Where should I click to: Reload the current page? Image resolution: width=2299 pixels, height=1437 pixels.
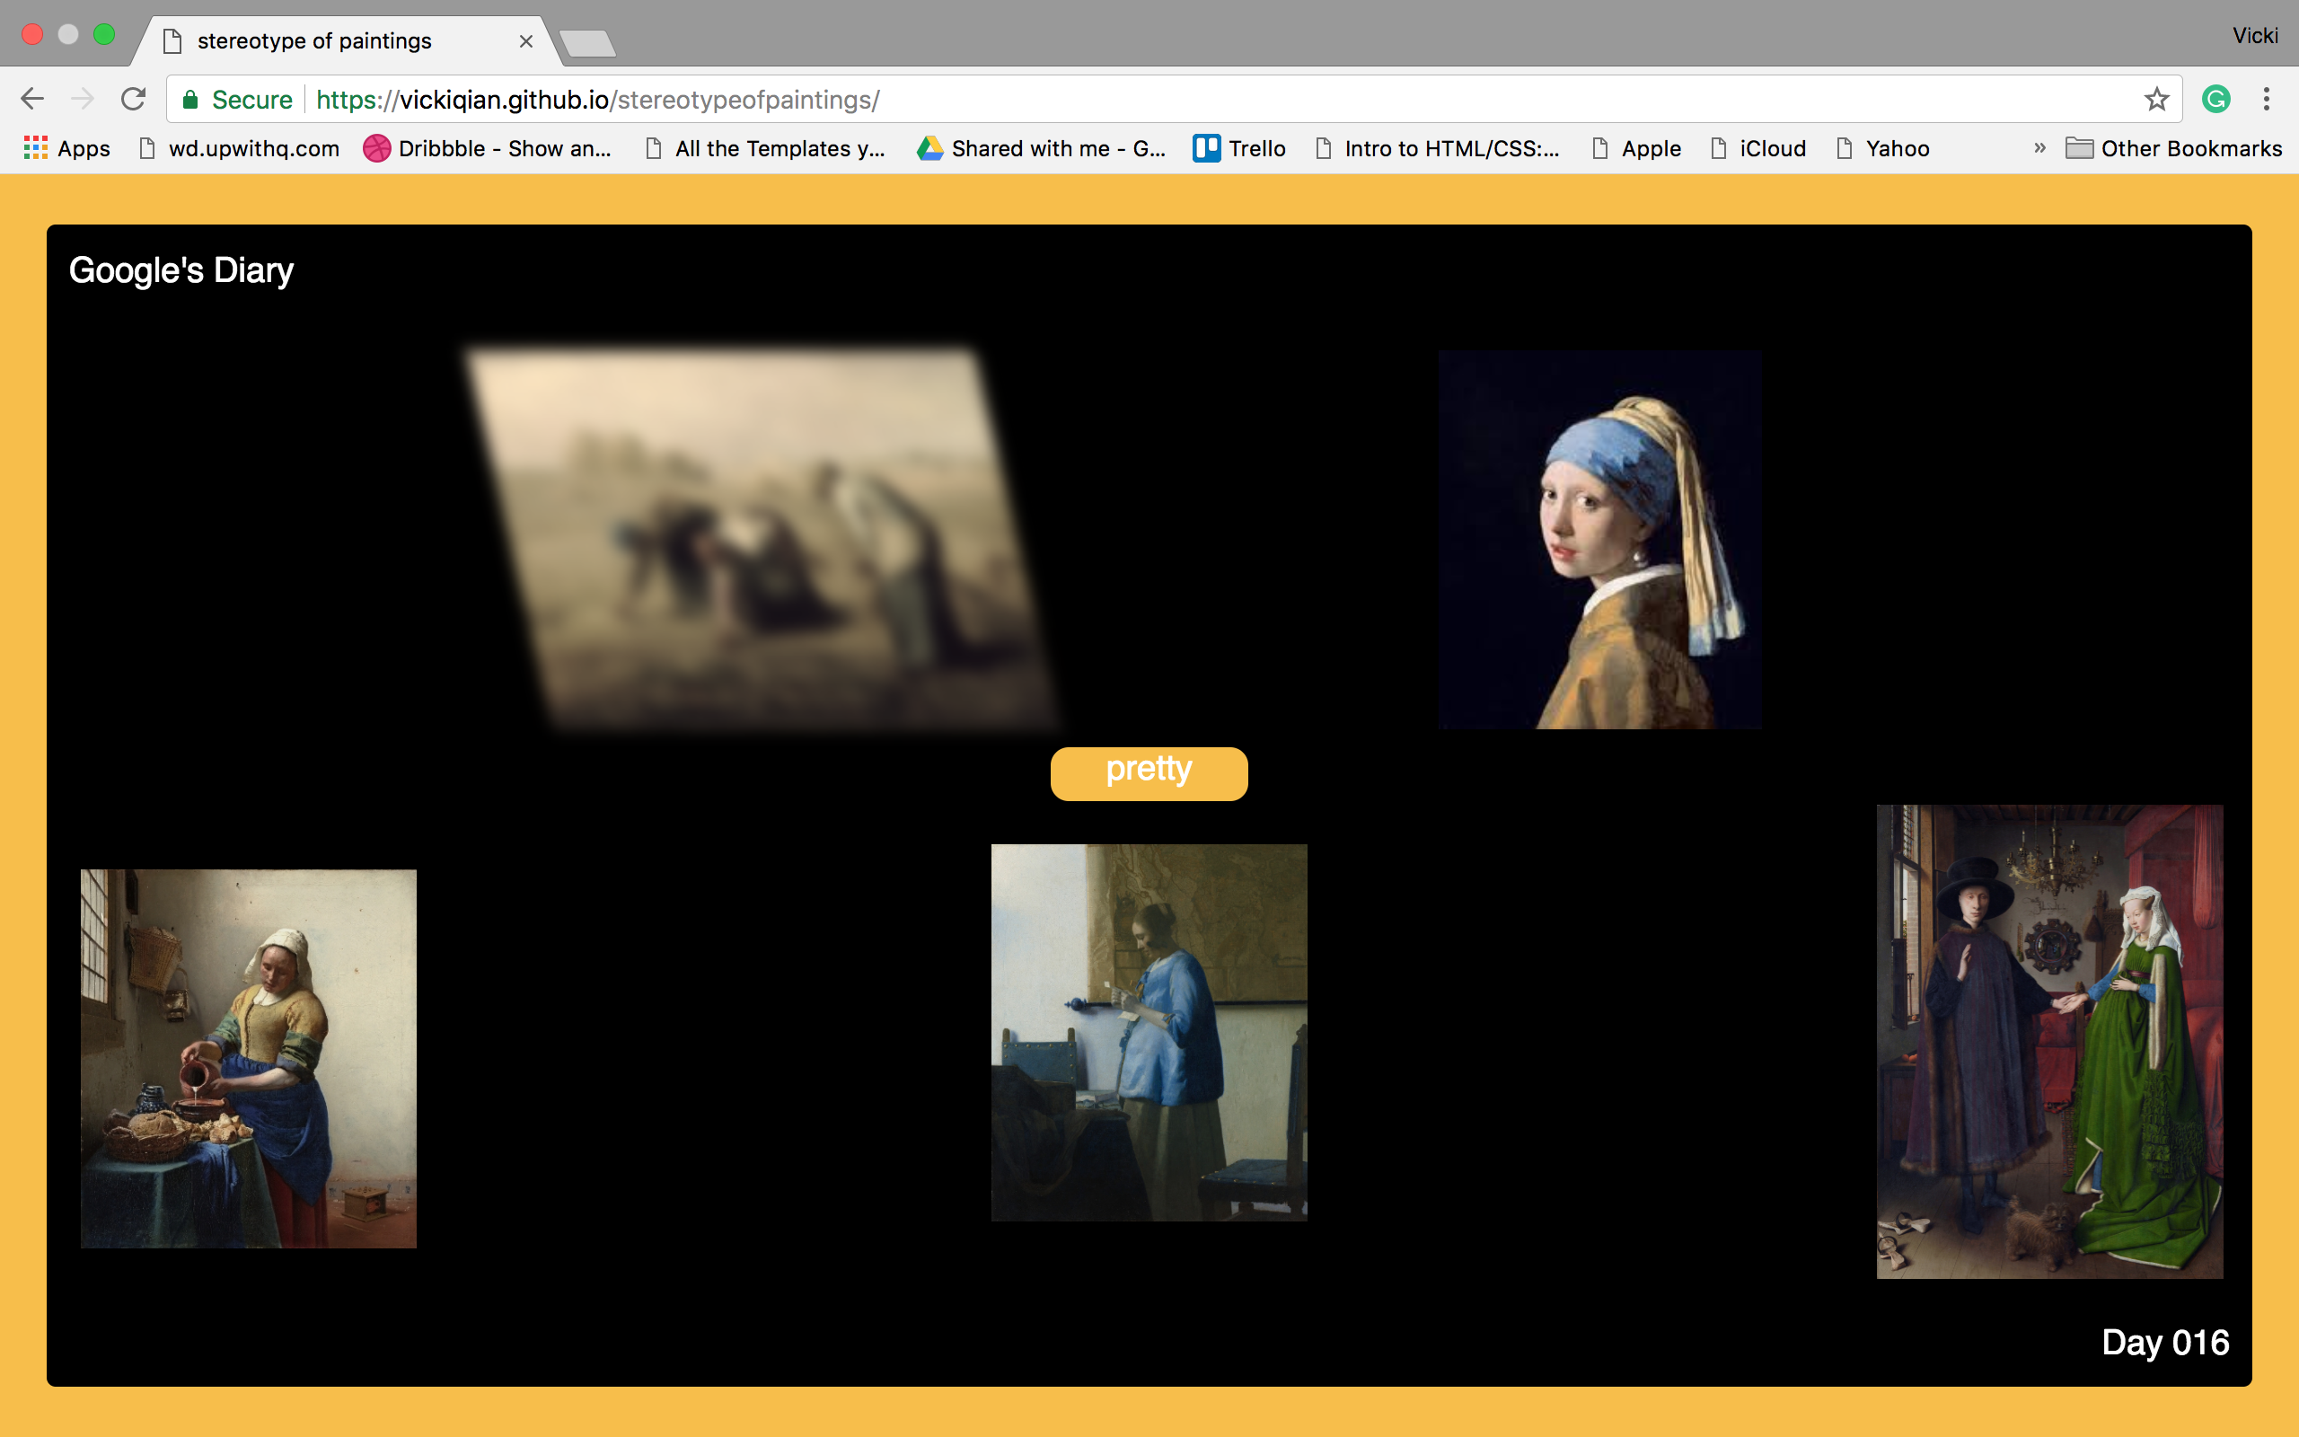[134, 99]
